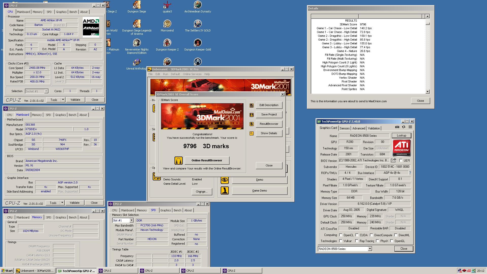Click the Game Demo joystick icon

click(224, 191)
